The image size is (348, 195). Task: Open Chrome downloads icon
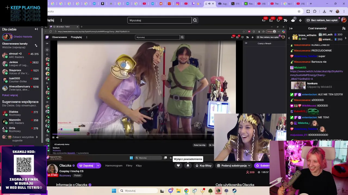pyautogui.click(x=324, y=11)
